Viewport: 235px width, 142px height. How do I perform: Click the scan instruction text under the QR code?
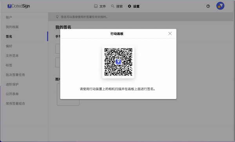coord(117,89)
